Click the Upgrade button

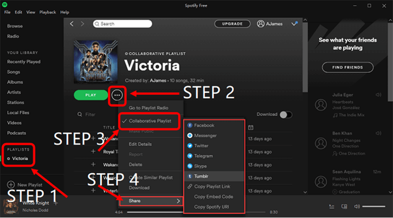(x=231, y=24)
